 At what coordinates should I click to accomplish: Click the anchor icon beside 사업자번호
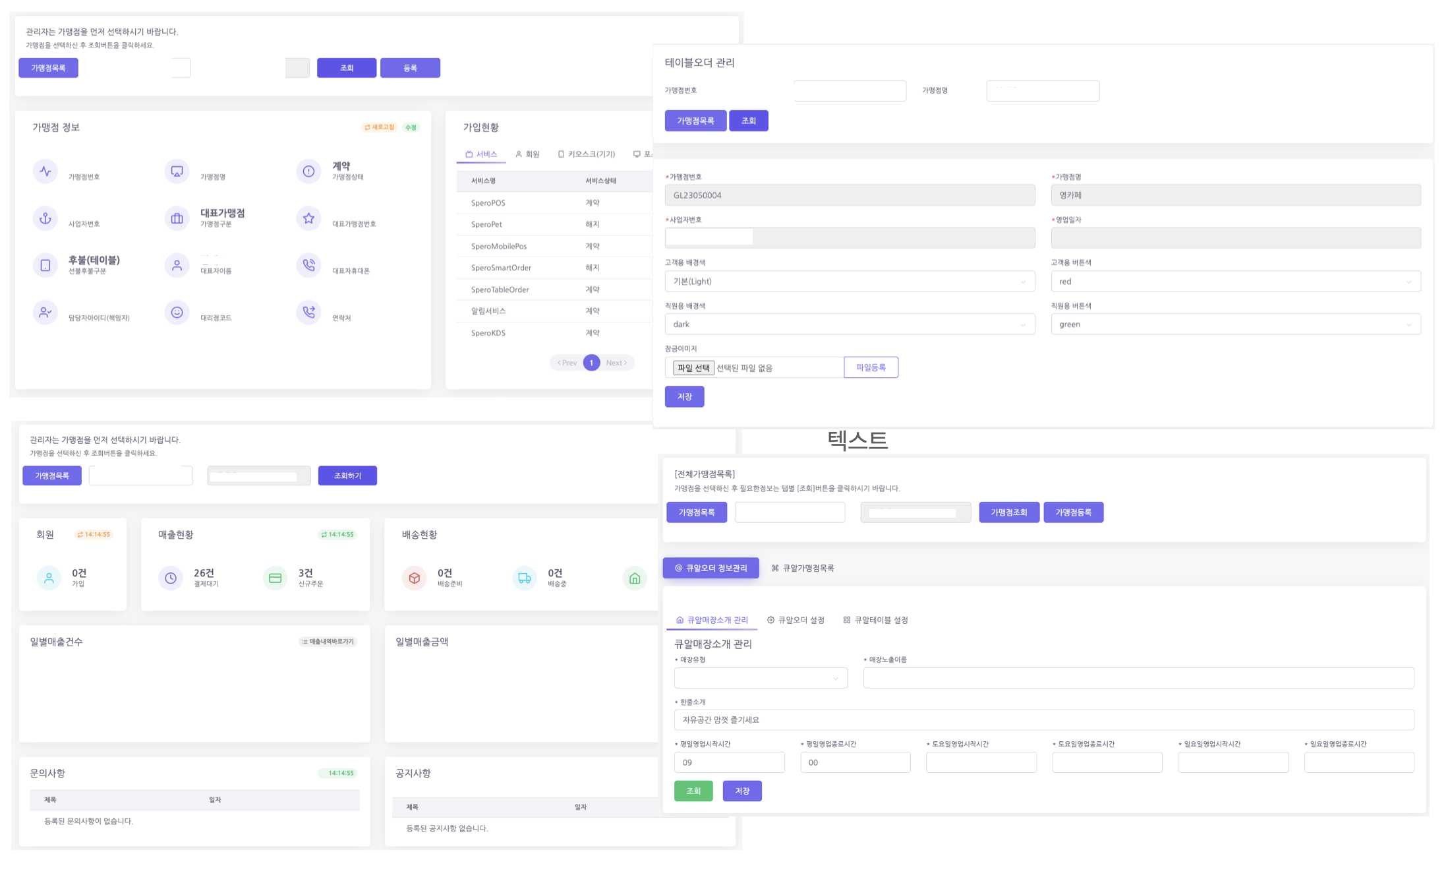45,218
